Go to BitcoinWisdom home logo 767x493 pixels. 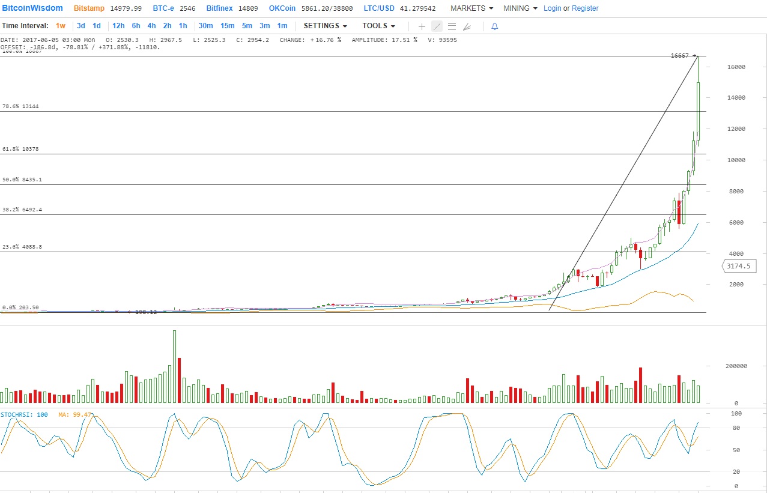point(32,8)
